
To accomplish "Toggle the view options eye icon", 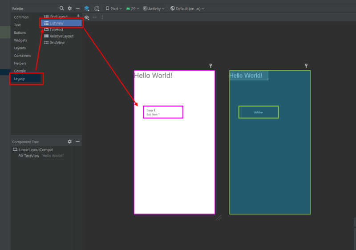I will click(x=87, y=17).
